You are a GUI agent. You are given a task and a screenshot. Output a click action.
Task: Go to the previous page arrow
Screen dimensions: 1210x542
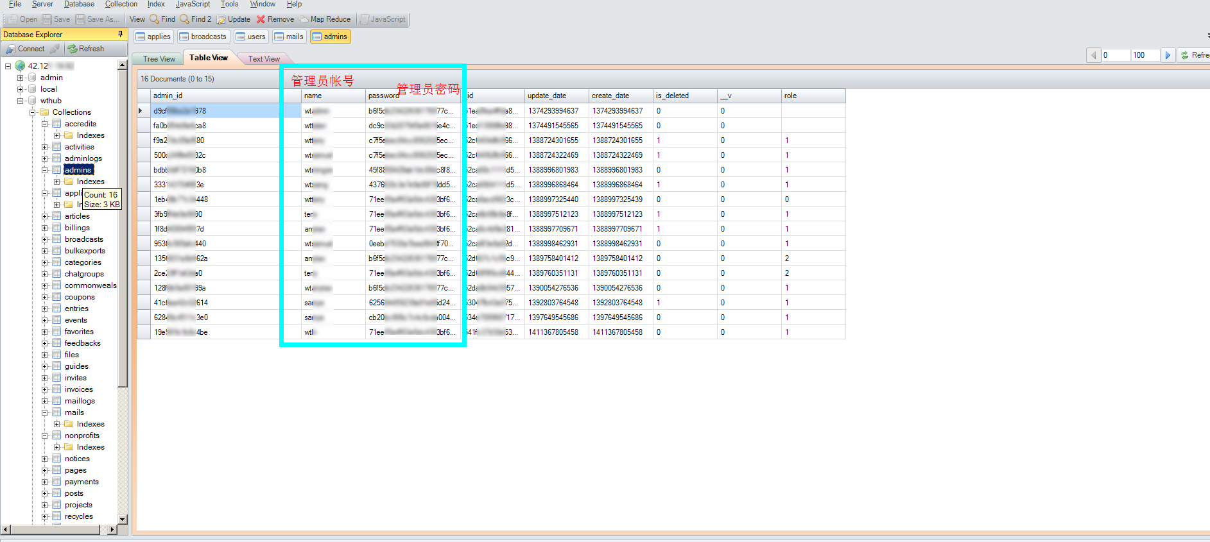tap(1093, 55)
